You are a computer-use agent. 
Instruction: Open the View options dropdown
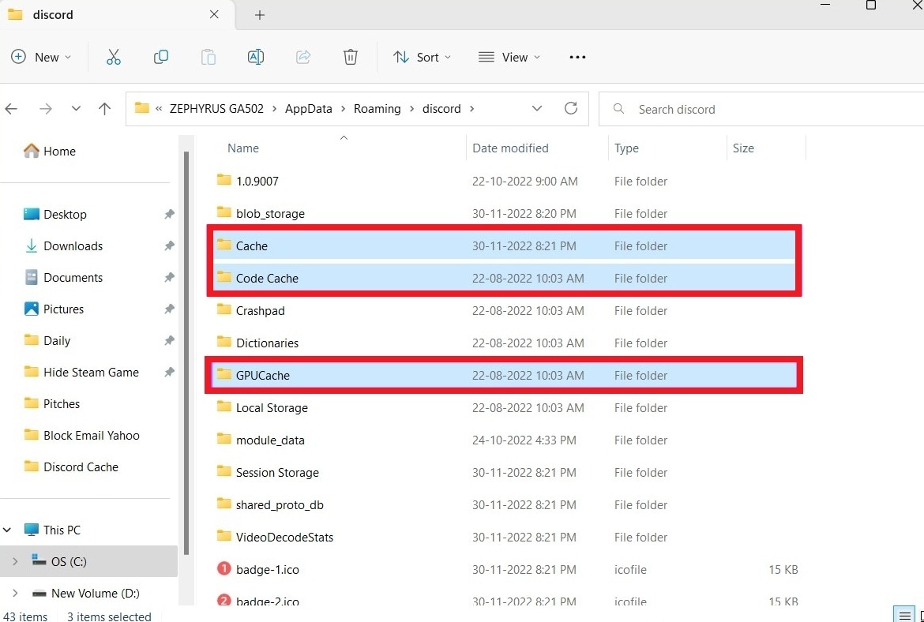[509, 56]
